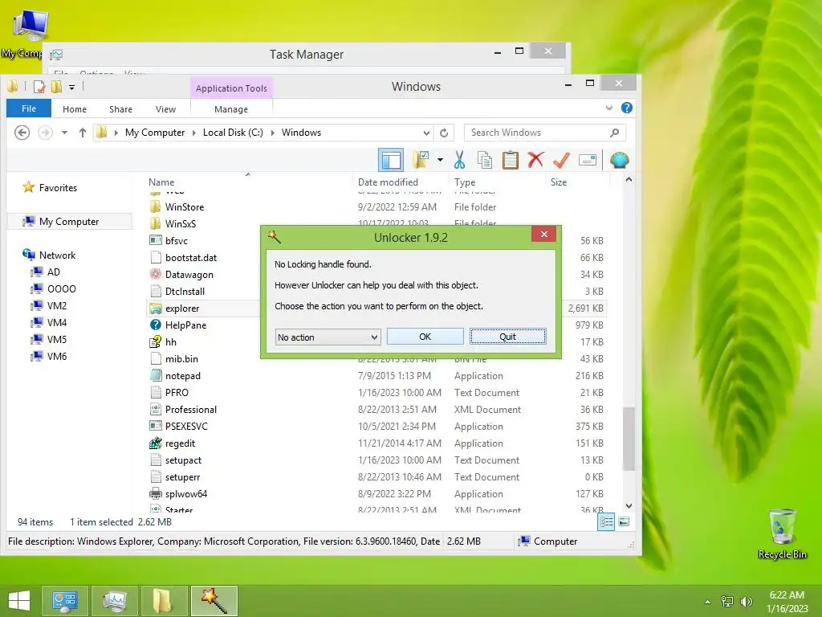Go back with the Back arrow
Screen dimensions: 822x617
tap(22, 133)
